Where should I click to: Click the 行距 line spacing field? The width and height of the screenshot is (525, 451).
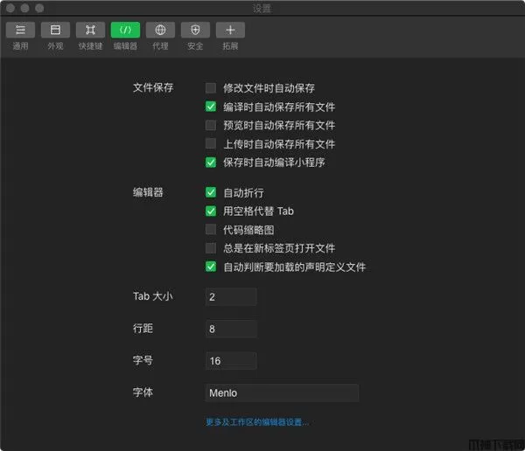[x=231, y=330]
